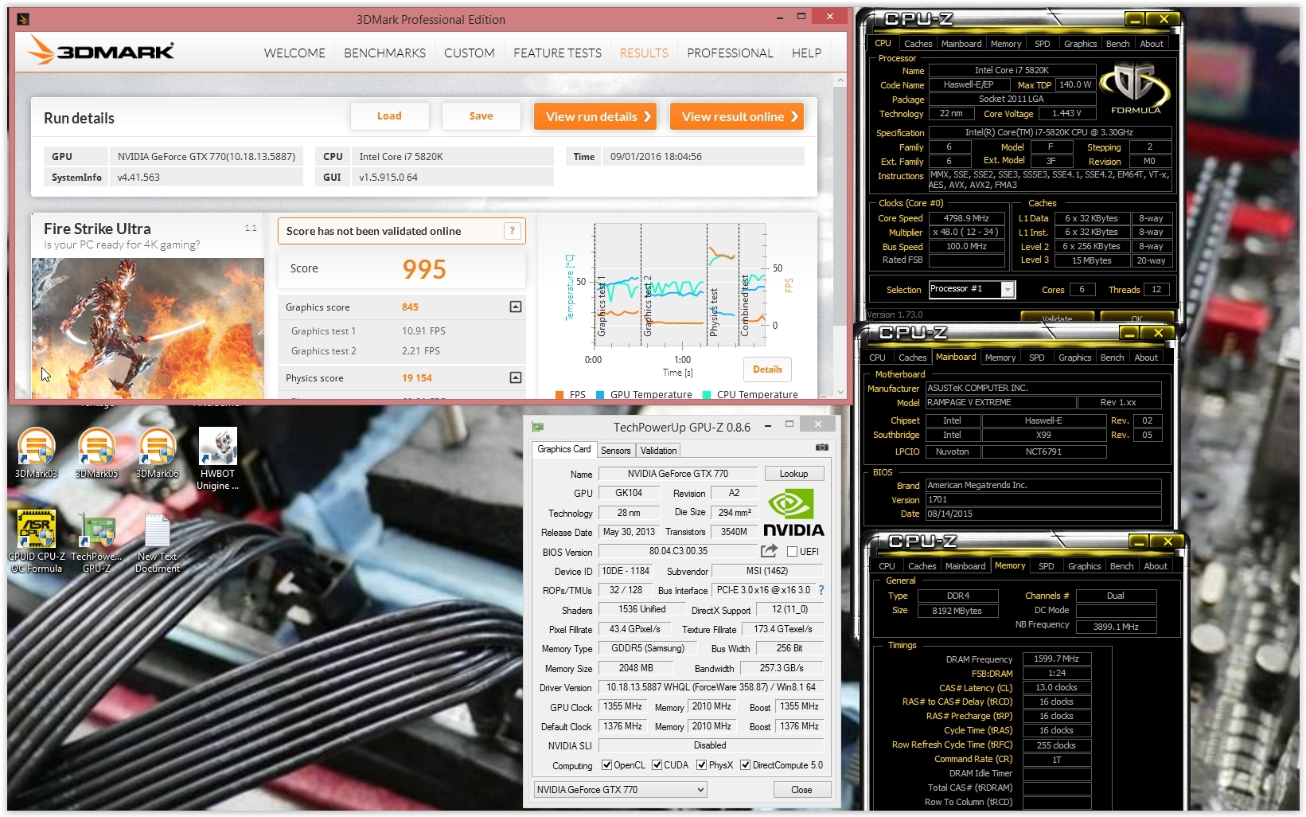Screen dimensions: 1306x817
Task: Click the Save button in Run details
Action: (x=481, y=116)
